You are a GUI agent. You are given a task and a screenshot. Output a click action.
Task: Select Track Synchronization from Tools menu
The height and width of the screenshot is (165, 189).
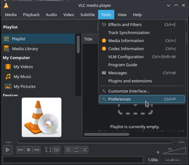[142, 33]
